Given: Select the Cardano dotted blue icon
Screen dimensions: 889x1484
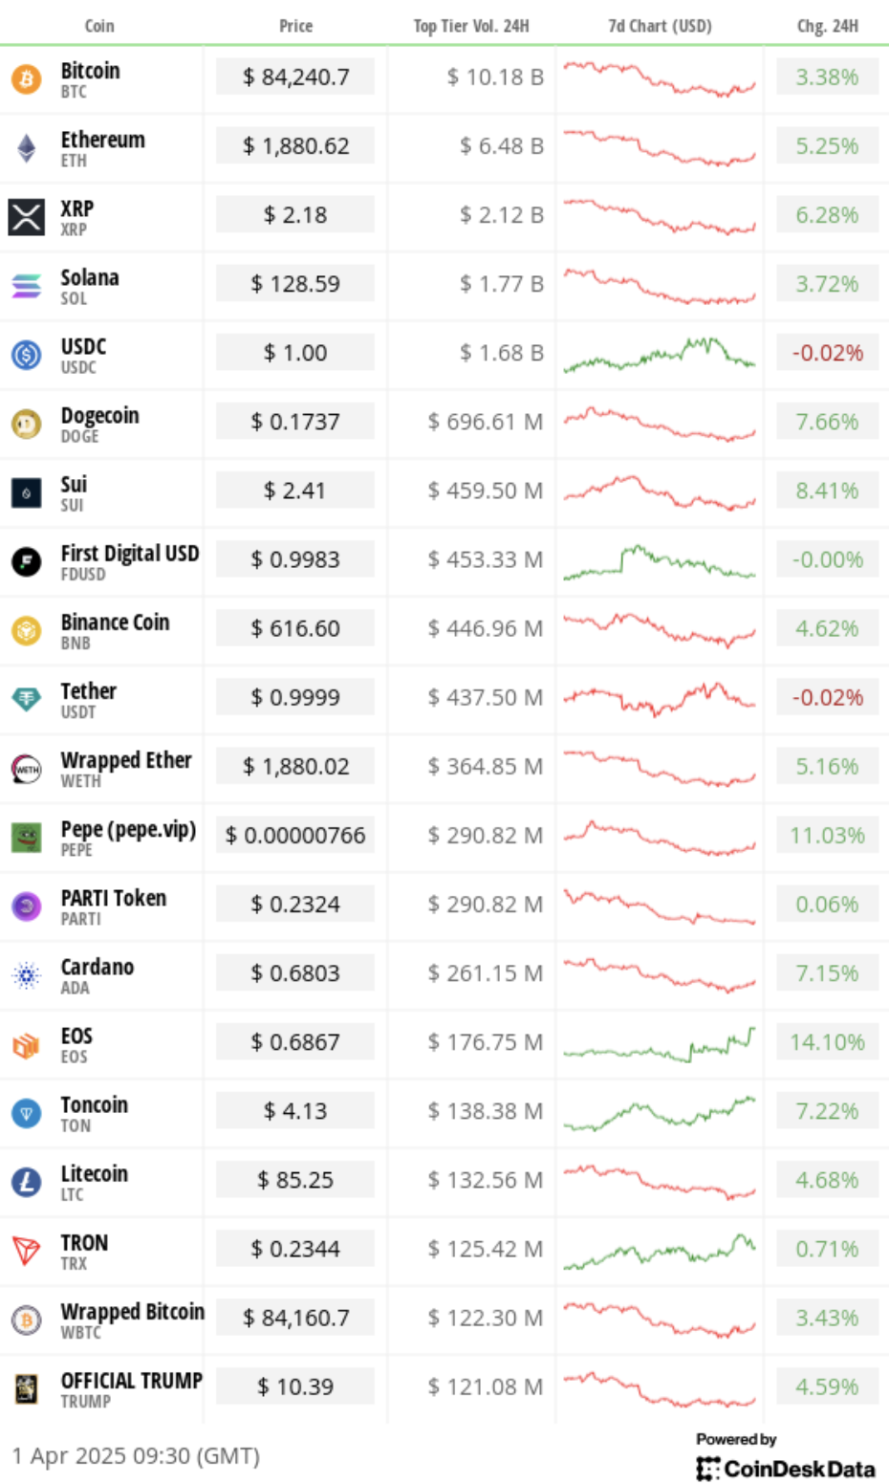Looking at the screenshot, I should pos(26,975).
